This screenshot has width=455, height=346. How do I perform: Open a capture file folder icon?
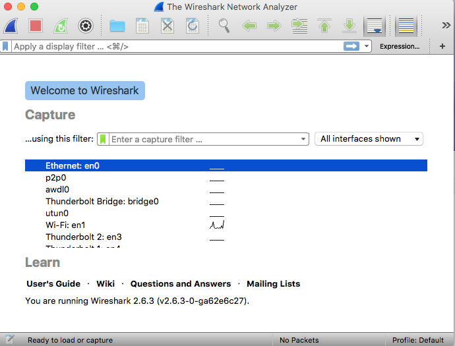[x=117, y=26]
